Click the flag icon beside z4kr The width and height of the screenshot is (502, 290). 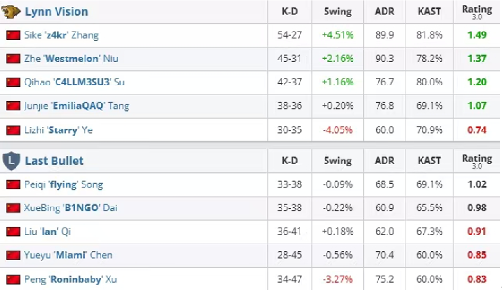pos(13,35)
